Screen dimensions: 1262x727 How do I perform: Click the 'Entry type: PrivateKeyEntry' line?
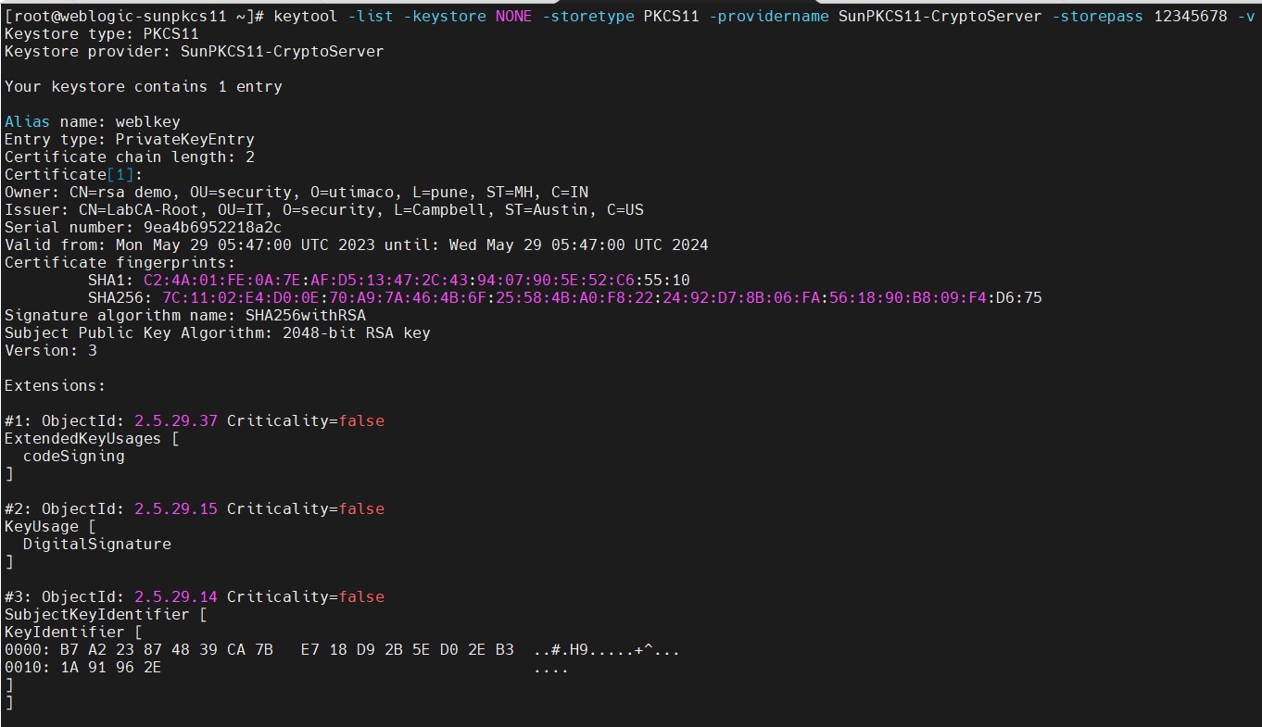click(130, 139)
